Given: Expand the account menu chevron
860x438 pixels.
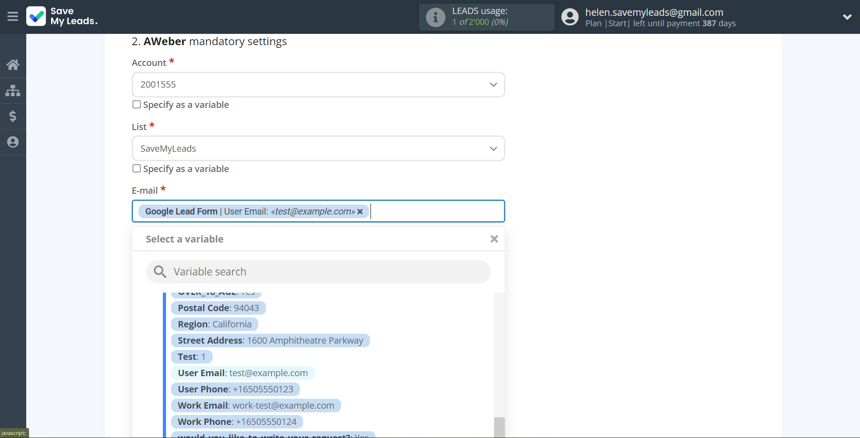Looking at the screenshot, I should pyautogui.click(x=847, y=17).
